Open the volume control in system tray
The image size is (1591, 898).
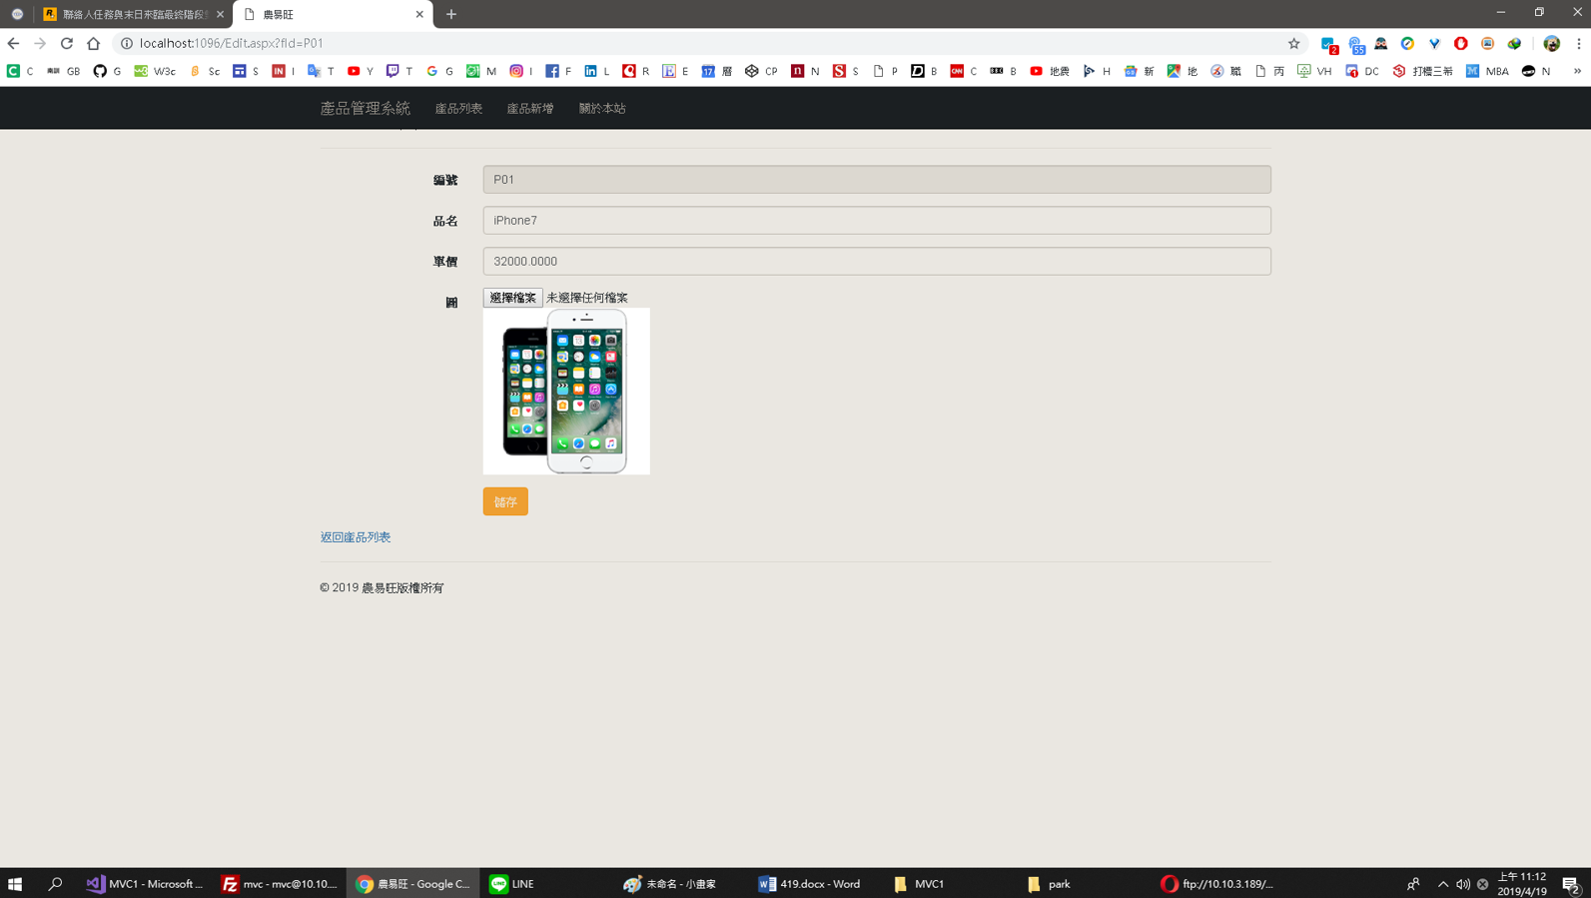tap(1463, 884)
